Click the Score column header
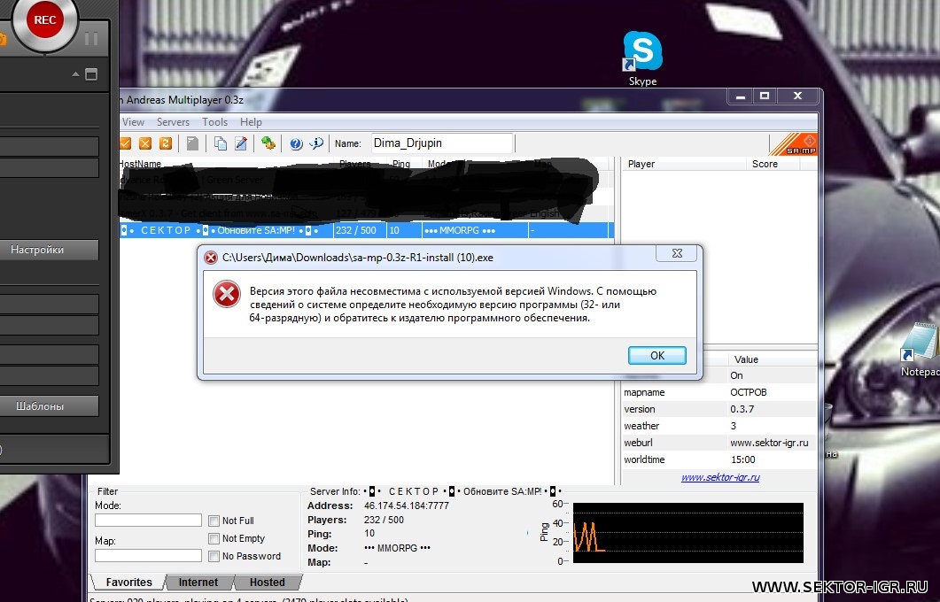Screen dimensions: 940x602 pyautogui.click(x=773, y=164)
